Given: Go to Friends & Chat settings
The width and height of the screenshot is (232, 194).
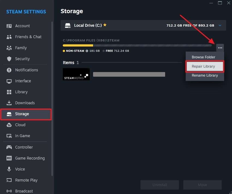Looking at the screenshot, I should 26,37.
